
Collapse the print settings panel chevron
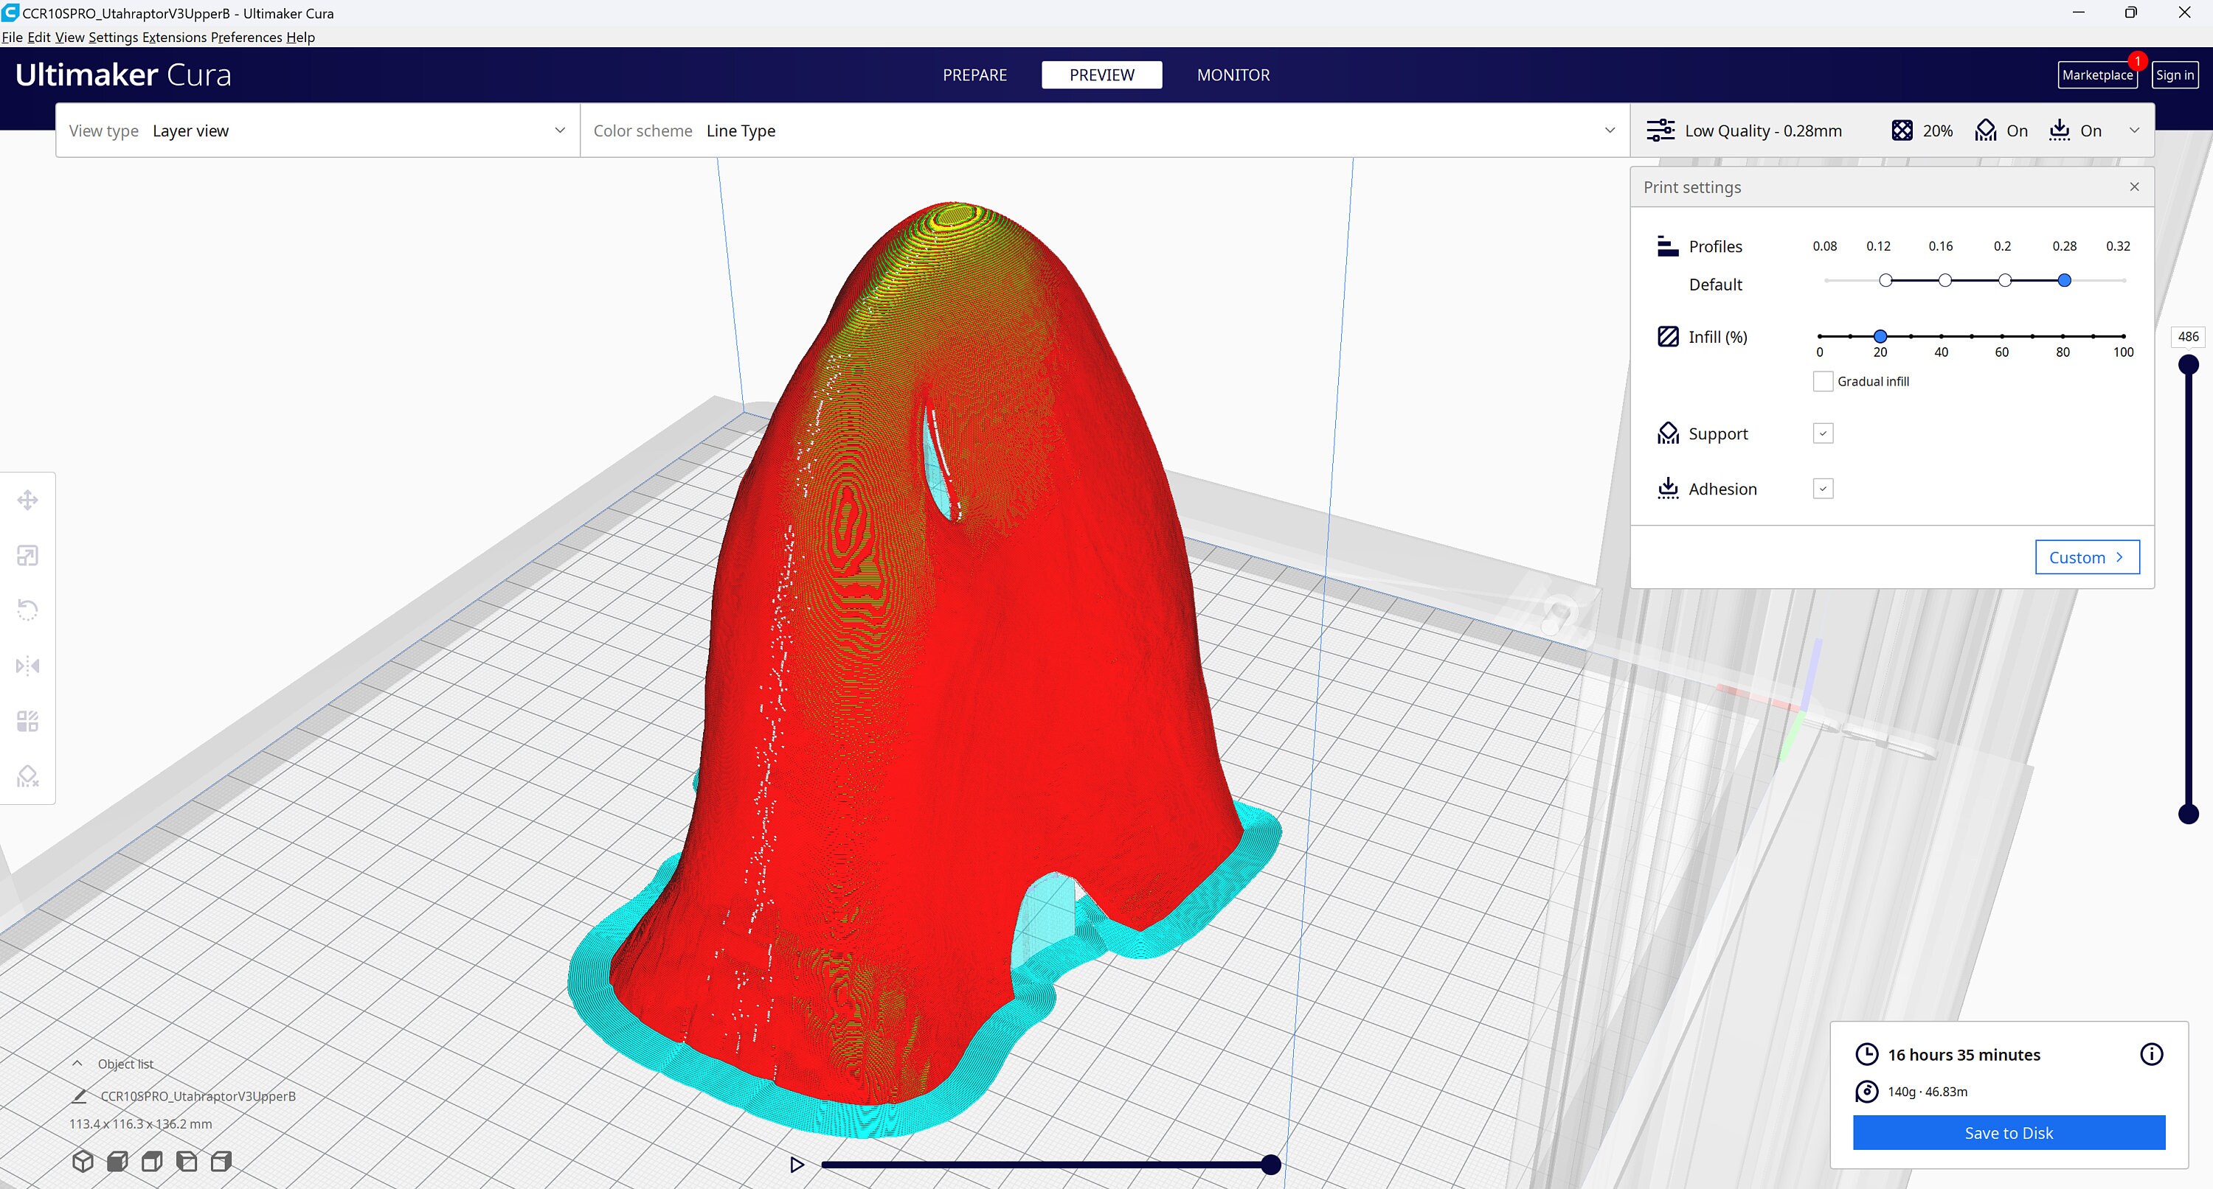pos(2134,130)
